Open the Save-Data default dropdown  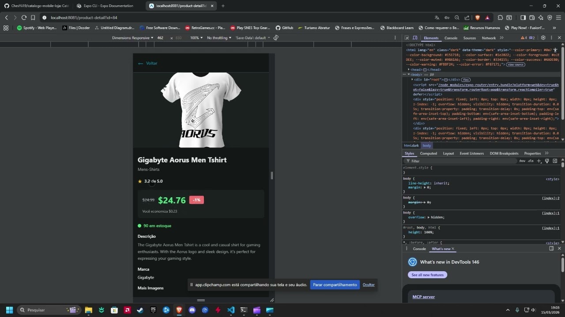[x=252, y=38]
